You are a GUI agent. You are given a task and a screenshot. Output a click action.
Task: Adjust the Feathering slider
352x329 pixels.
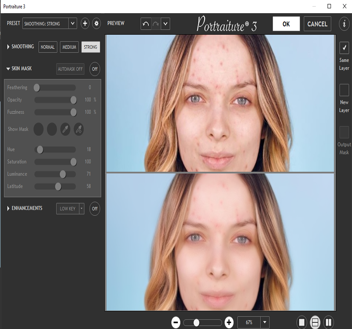[x=55, y=87]
